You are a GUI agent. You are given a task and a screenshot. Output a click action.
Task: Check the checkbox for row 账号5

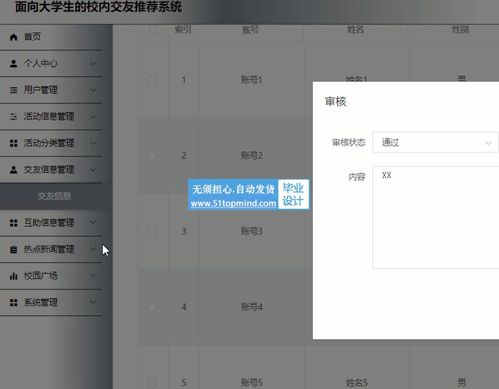click(x=152, y=382)
